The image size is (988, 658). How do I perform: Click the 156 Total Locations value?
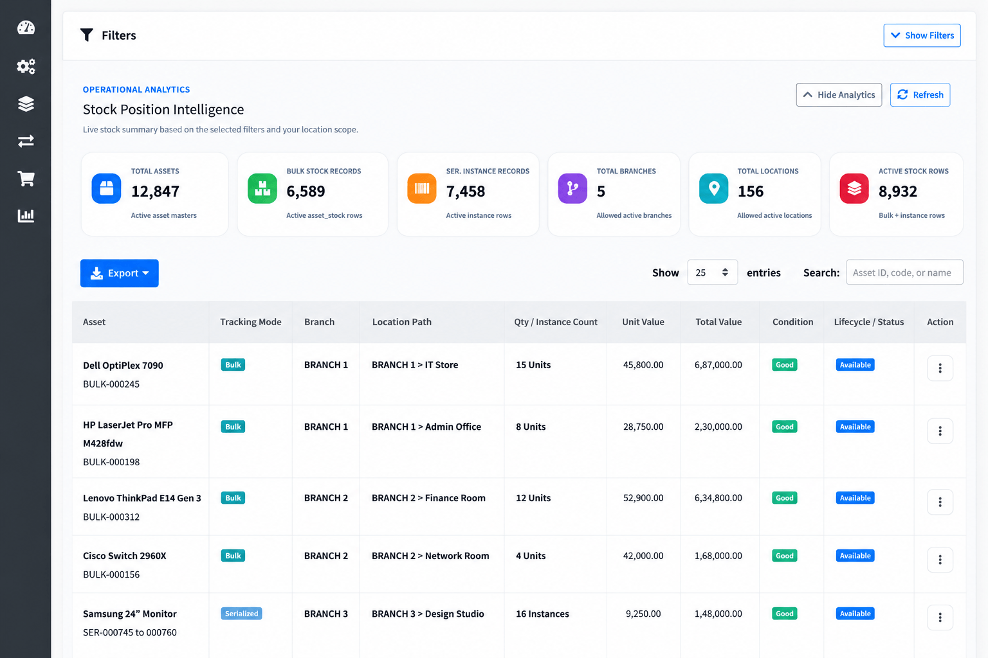tap(751, 191)
